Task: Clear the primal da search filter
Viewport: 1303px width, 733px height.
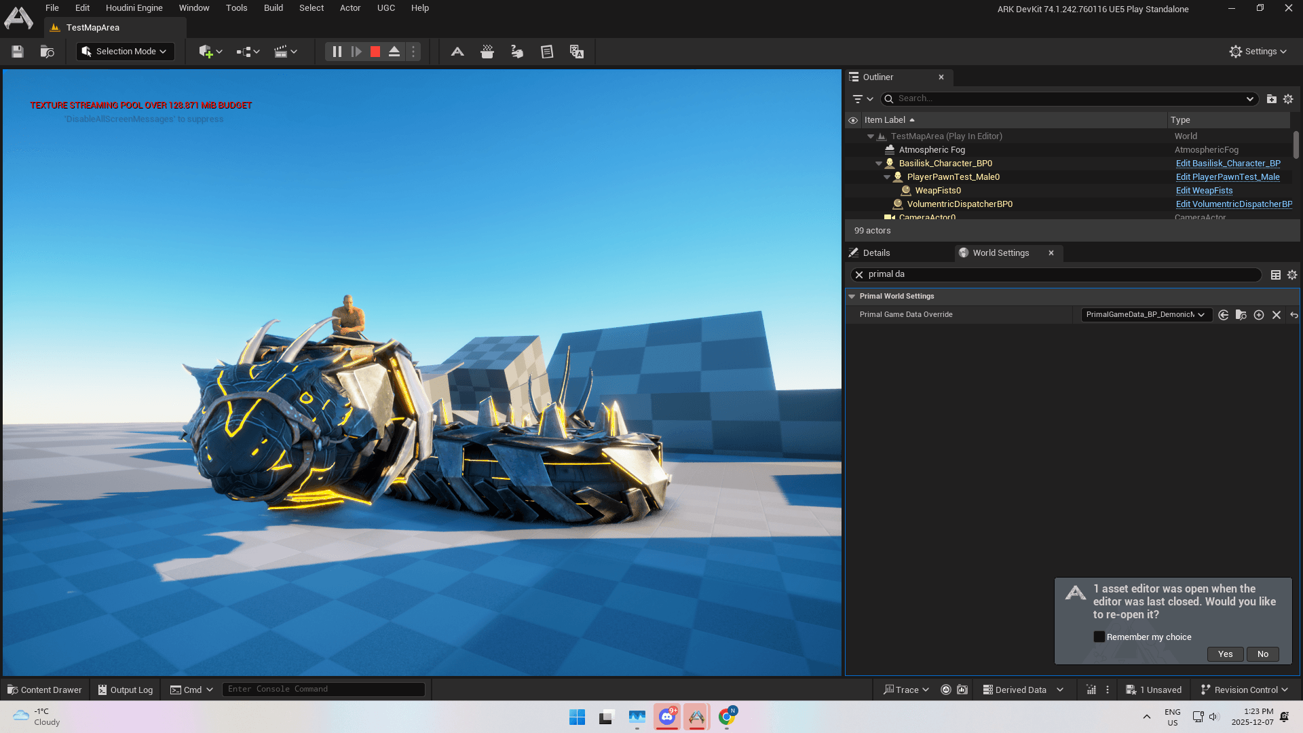Action: pos(859,275)
